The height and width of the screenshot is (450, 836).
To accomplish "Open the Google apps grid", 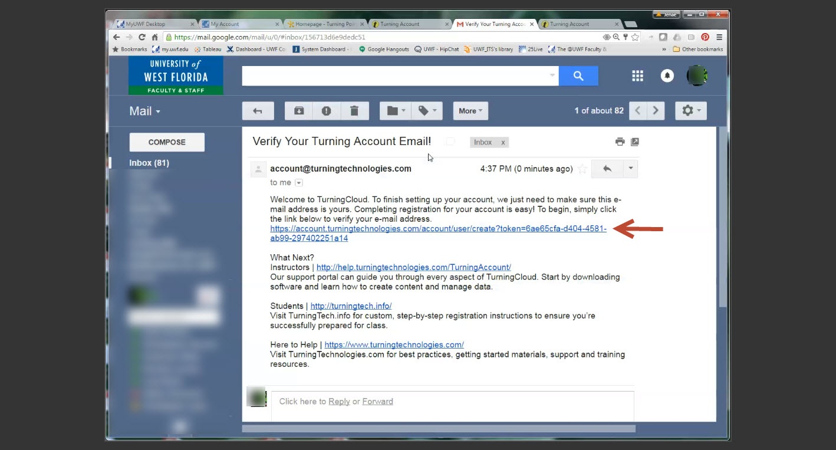I will (637, 75).
